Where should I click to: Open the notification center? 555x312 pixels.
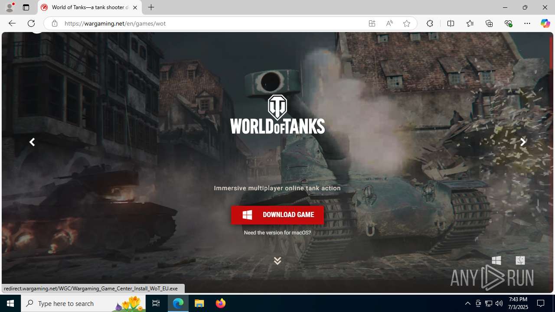[x=541, y=303]
